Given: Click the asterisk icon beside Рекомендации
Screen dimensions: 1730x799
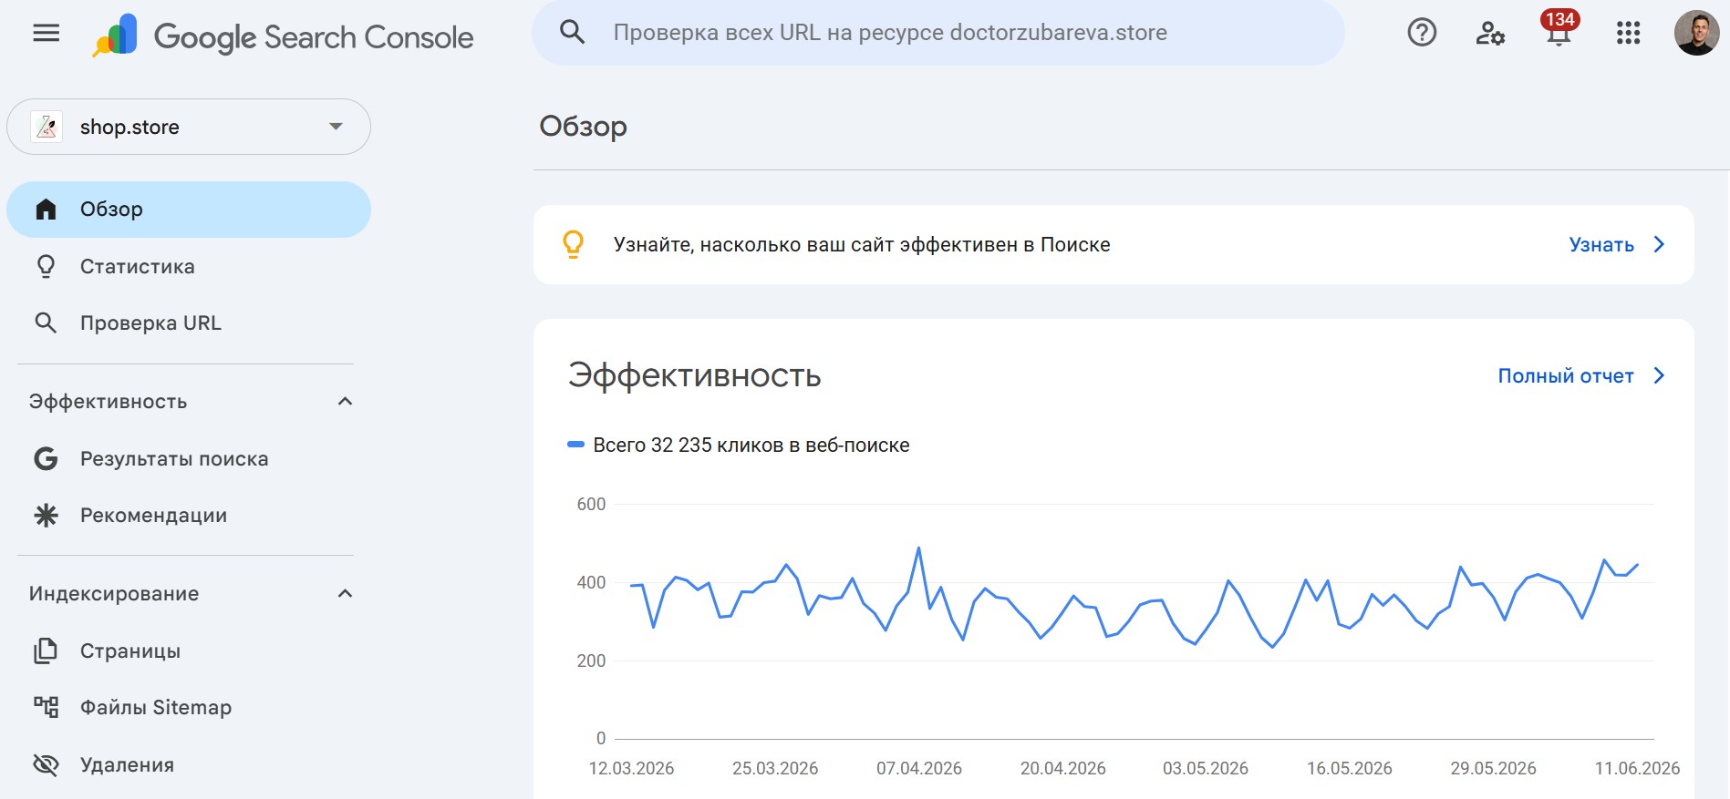Looking at the screenshot, I should tap(46, 515).
